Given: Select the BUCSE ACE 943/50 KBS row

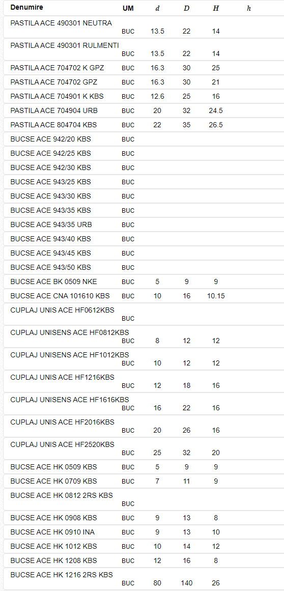Looking at the screenshot, I should coord(144,267).
